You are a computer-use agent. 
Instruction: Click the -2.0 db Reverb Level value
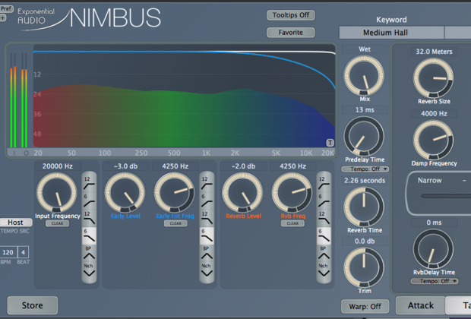click(243, 166)
